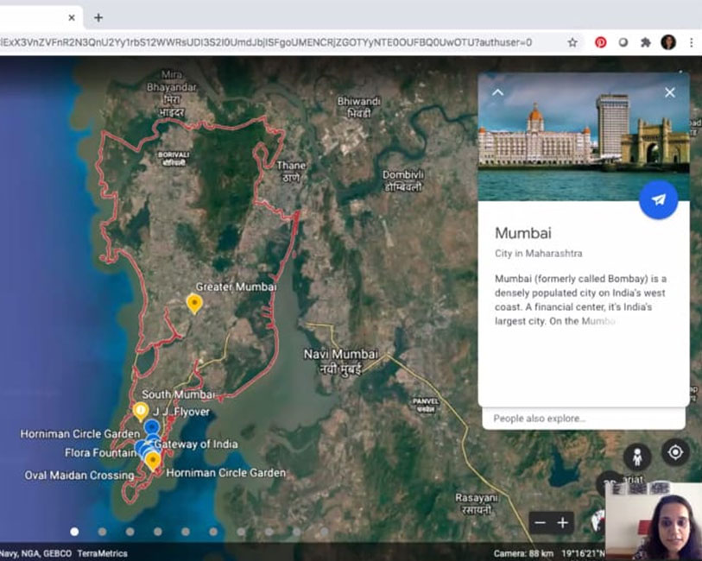Viewport: 702px width, 561px height.
Task: Click the Borivali map label
Action: (174, 158)
